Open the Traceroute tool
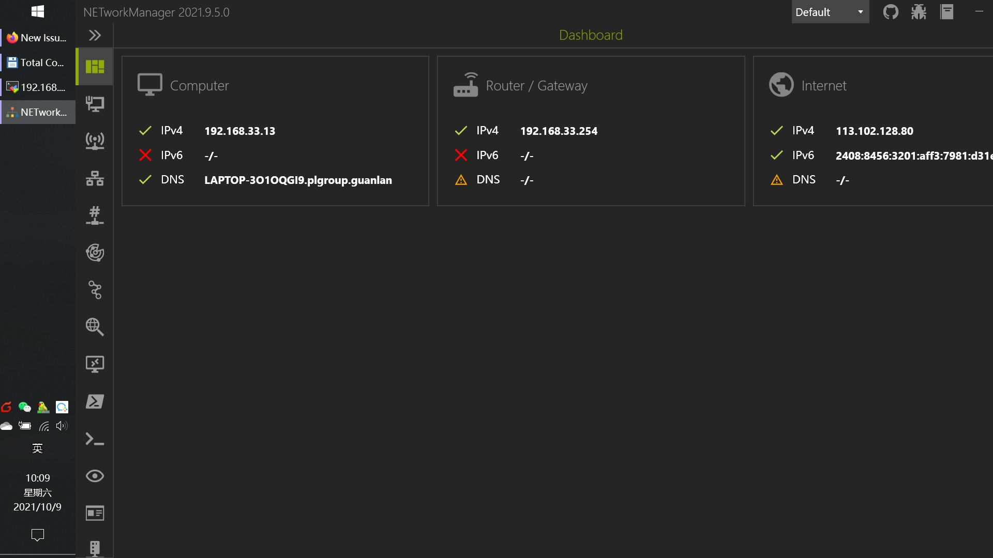993x558 pixels. tap(95, 290)
